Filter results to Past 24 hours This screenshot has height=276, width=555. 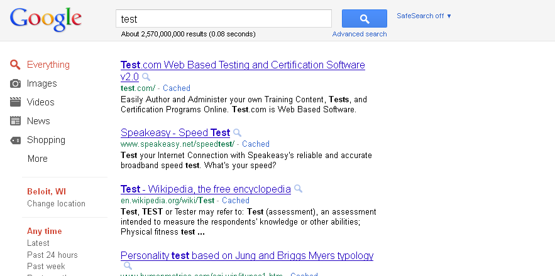[52, 255]
